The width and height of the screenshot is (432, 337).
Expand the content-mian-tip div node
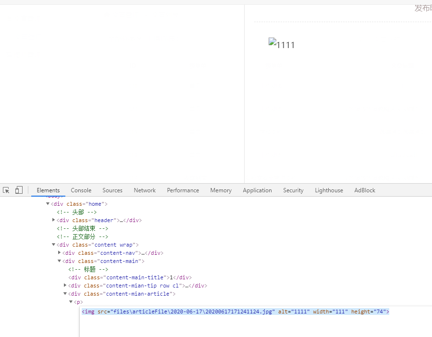[65, 285]
